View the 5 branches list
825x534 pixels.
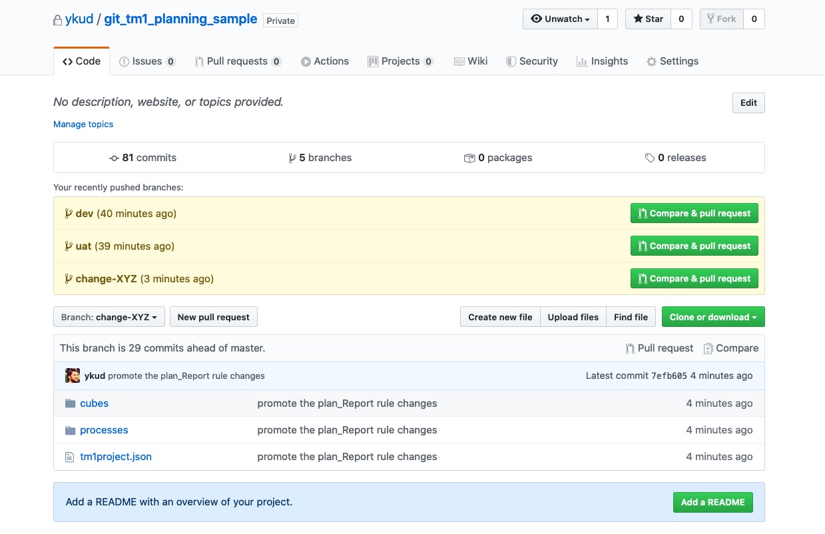click(x=320, y=158)
